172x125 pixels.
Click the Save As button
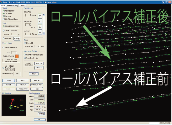(37, 81)
